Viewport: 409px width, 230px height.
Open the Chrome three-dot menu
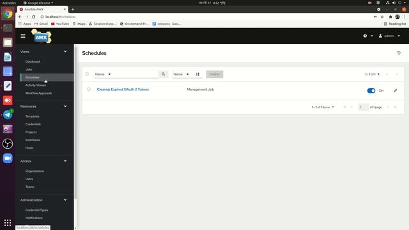(405, 17)
